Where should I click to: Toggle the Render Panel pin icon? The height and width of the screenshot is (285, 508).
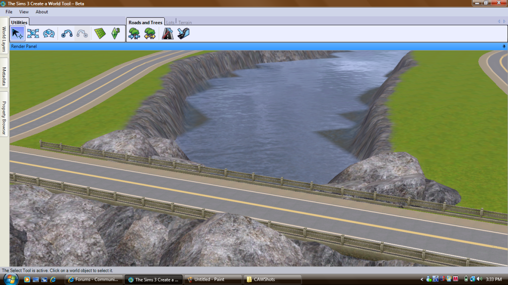click(x=504, y=47)
